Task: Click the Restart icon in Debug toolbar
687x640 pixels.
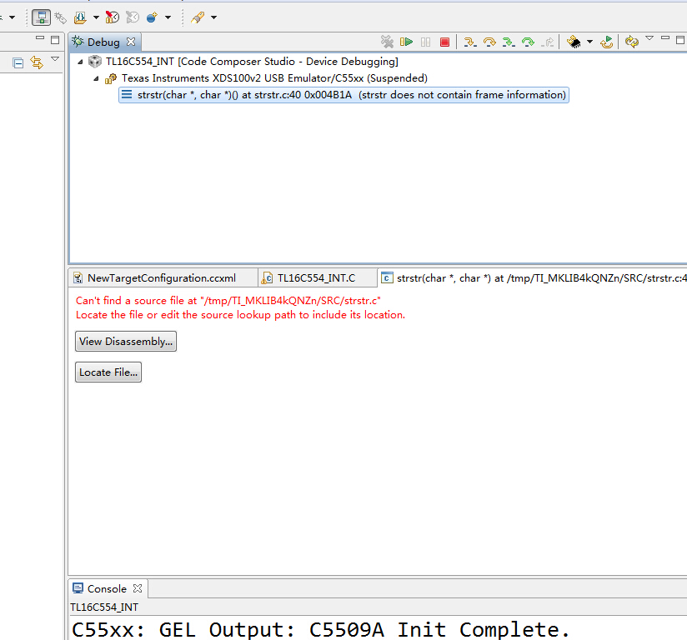Action: (607, 42)
